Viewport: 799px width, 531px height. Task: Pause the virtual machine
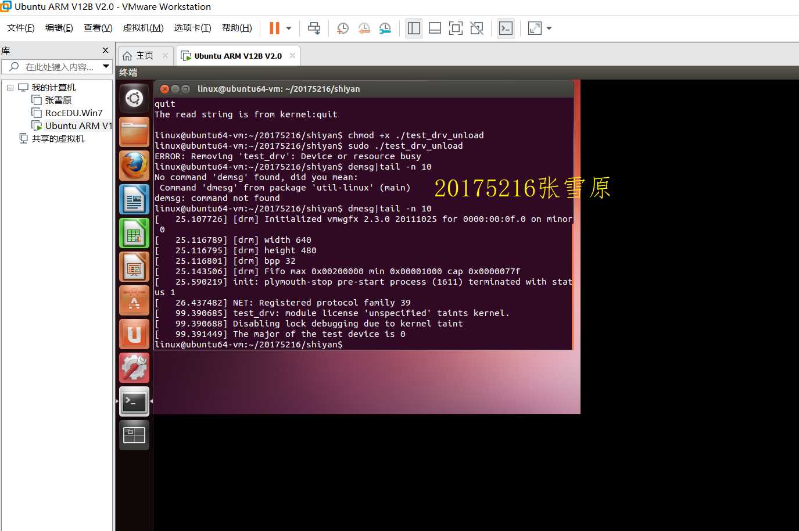274,28
